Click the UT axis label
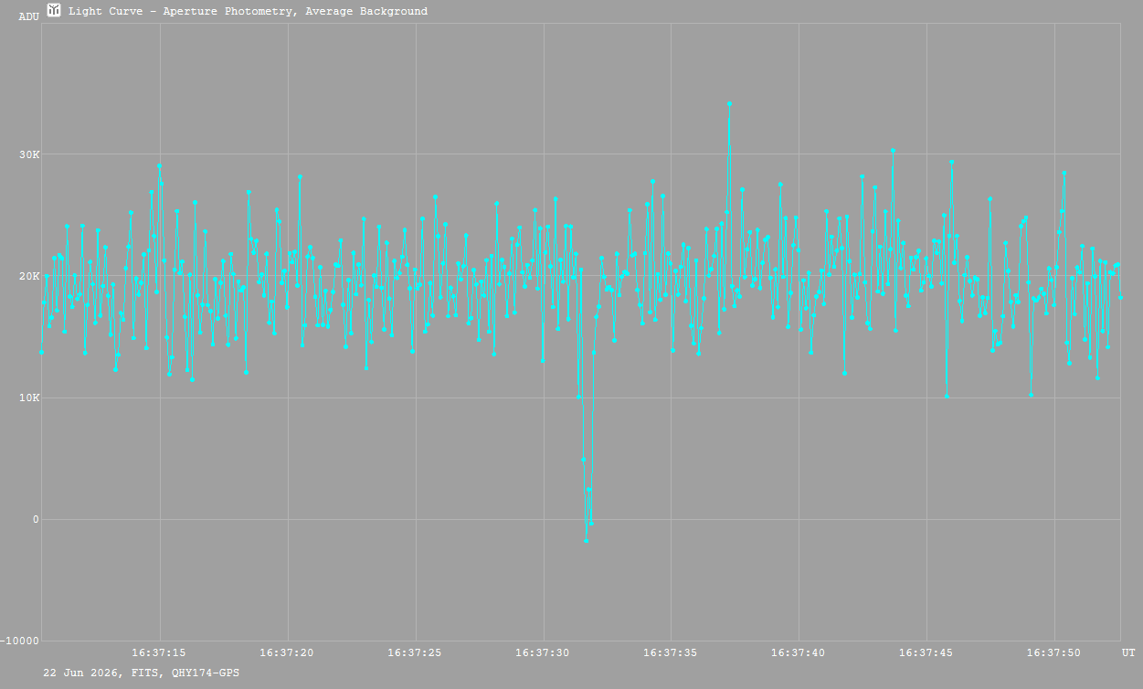Image resolution: width=1143 pixels, height=689 pixels. coord(1128,652)
